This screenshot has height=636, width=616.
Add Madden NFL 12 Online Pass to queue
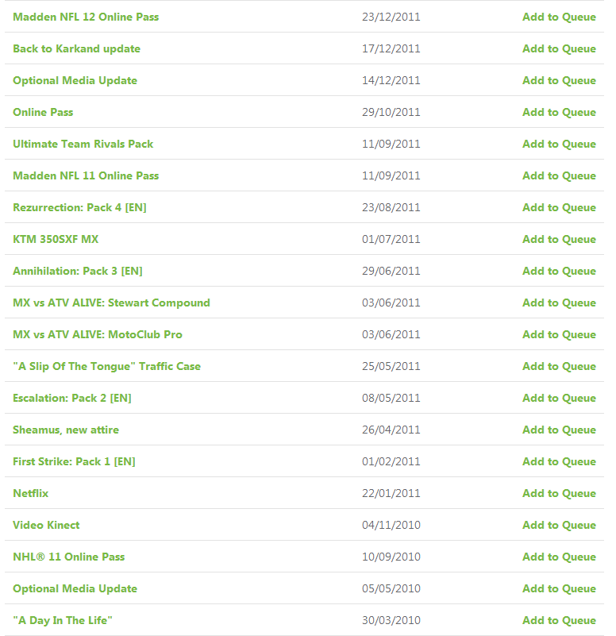[559, 17]
